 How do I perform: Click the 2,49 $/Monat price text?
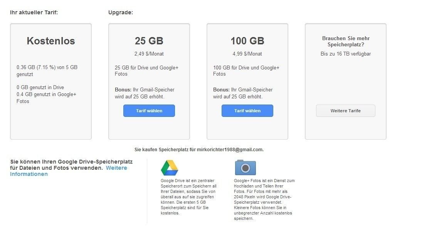(x=149, y=54)
